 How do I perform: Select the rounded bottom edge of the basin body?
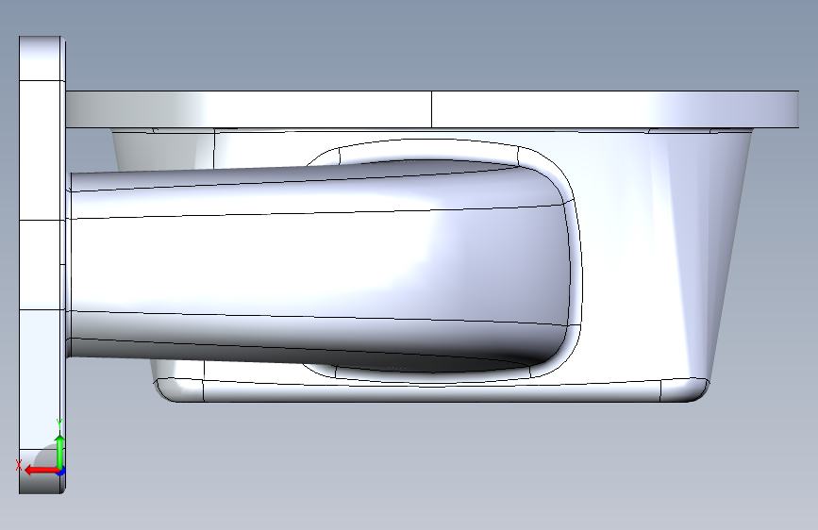[433, 391]
